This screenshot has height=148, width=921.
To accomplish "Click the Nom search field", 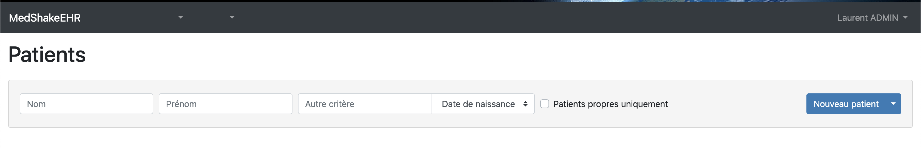I will (86, 104).
